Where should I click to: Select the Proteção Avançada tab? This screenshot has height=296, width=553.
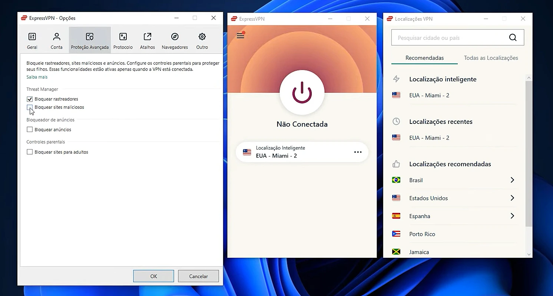click(90, 40)
